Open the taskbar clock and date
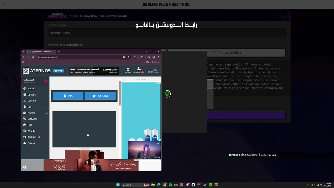 tap(328, 185)
